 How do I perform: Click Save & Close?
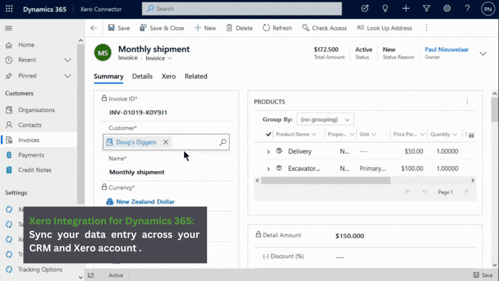(x=162, y=28)
